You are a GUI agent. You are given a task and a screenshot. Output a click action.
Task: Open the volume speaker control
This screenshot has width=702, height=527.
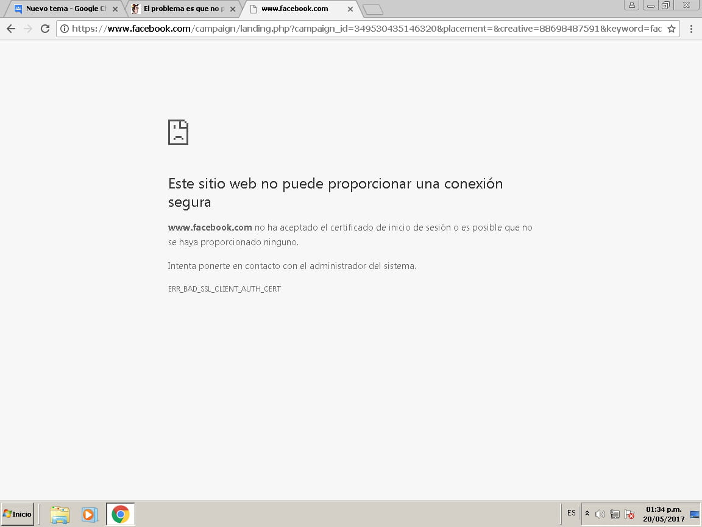[x=600, y=514]
